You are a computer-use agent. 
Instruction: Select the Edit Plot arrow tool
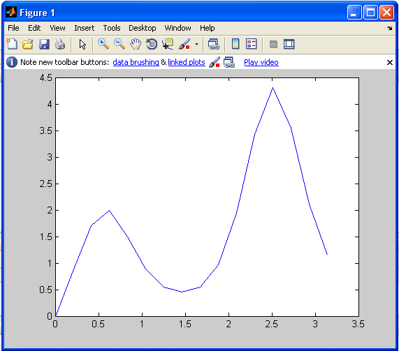click(82, 44)
